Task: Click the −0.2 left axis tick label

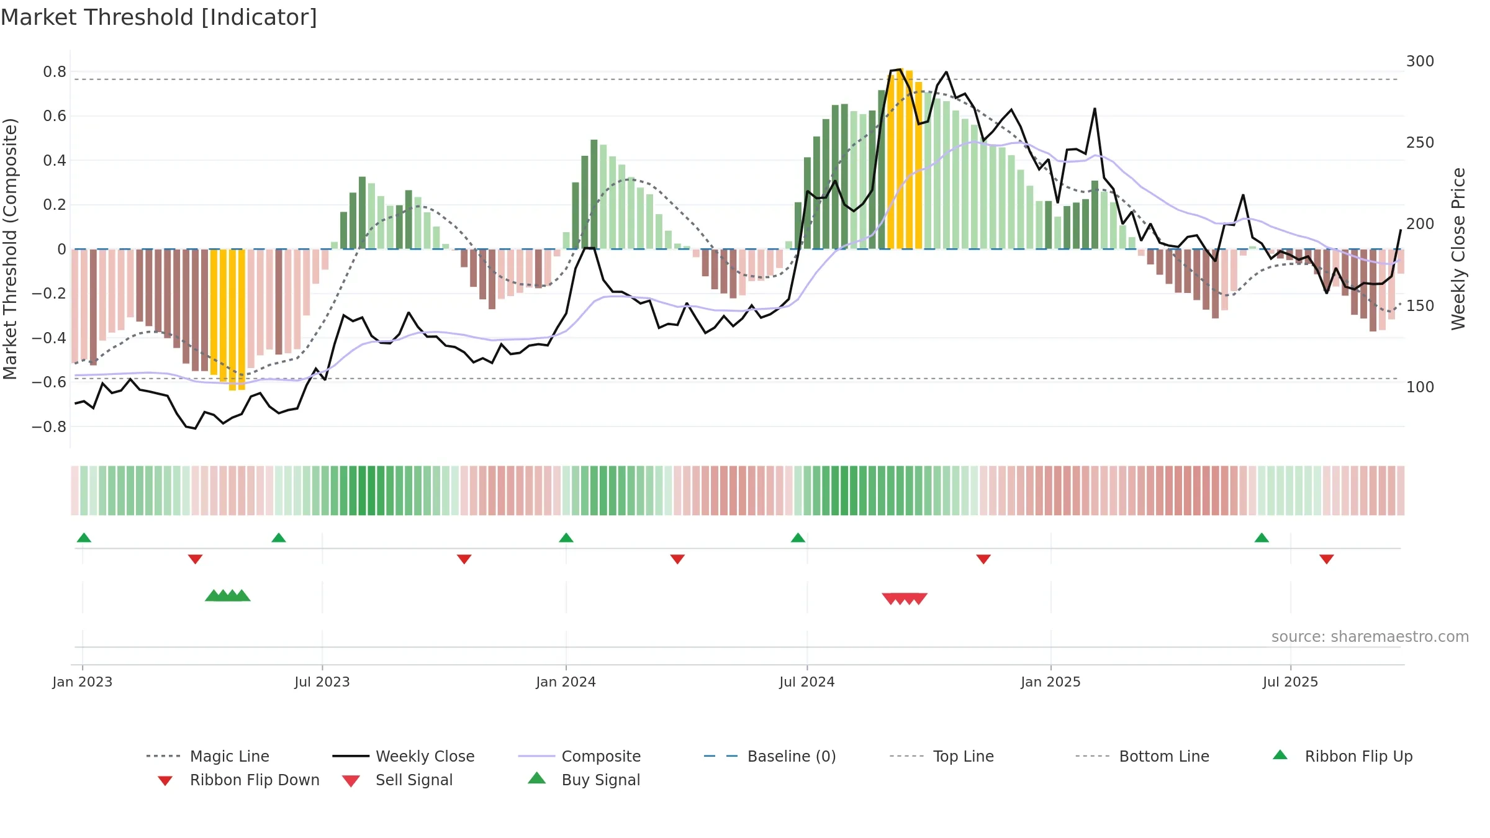Action: tap(49, 294)
